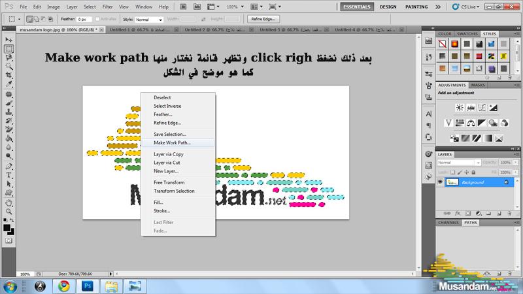Switch to Essentials workspace

click(356, 7)
